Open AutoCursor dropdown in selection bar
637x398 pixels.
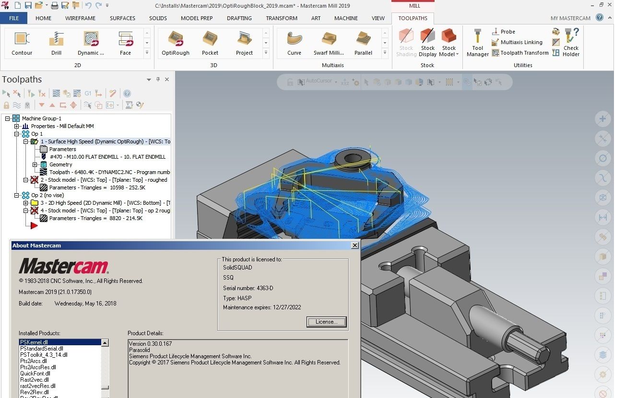pos(335,82)
